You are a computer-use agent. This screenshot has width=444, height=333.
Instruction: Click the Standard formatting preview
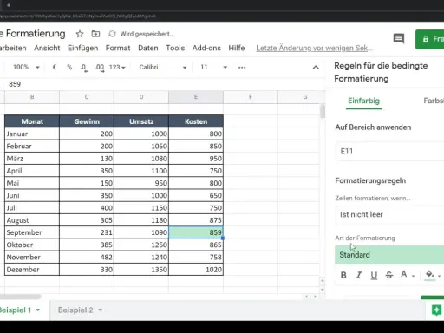pyautogui.click(x=389, y=255)
